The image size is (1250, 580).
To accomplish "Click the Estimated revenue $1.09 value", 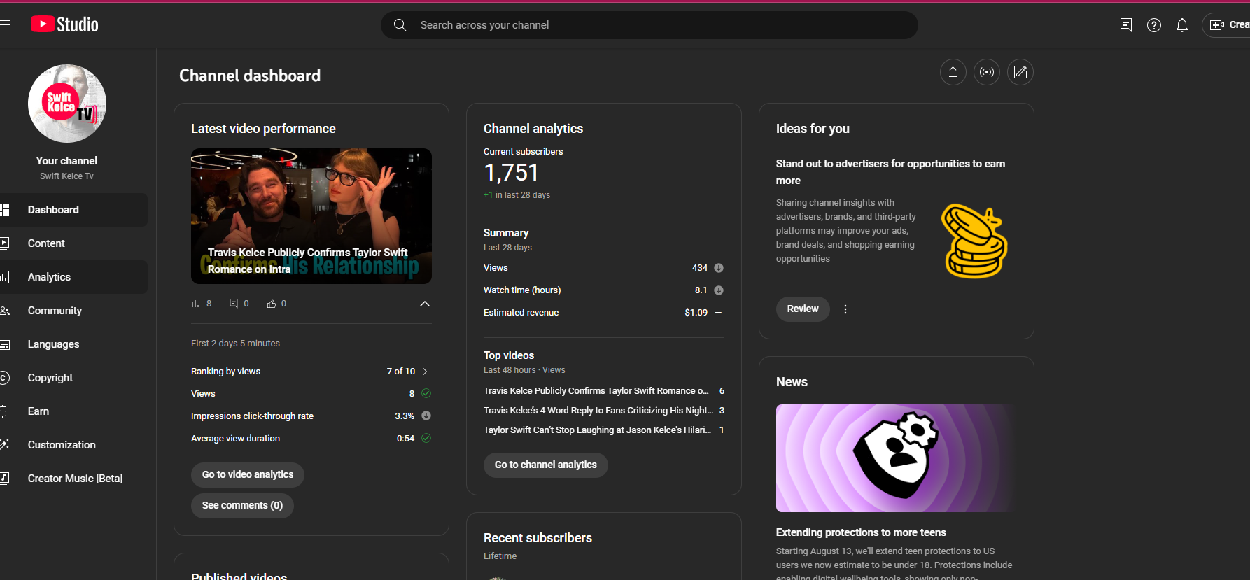I will coord(696,313).
